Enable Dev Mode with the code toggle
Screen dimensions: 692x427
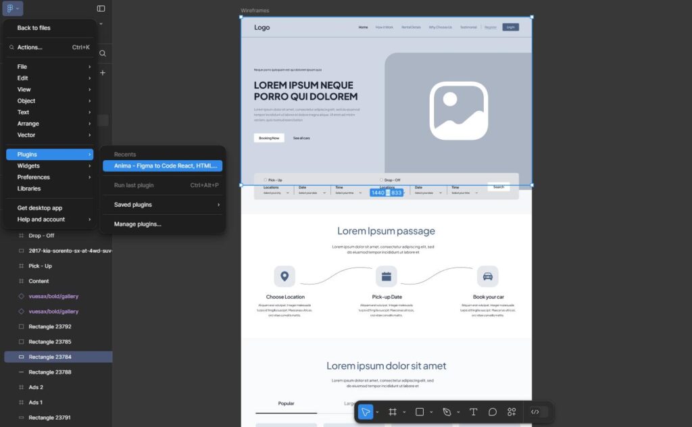pos(536,411)
